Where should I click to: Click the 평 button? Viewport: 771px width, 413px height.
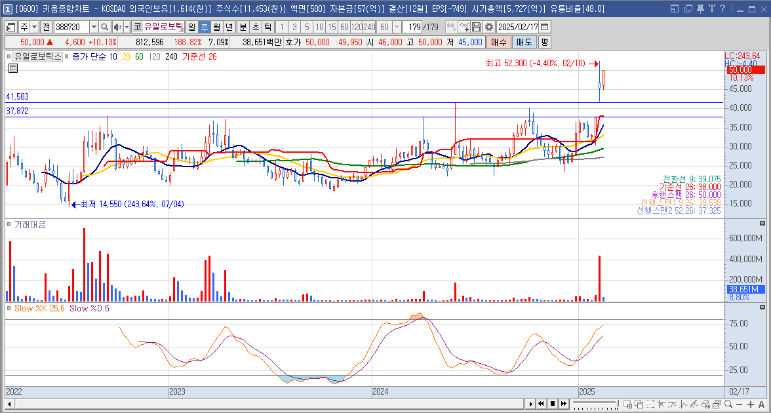coord(544,42)
